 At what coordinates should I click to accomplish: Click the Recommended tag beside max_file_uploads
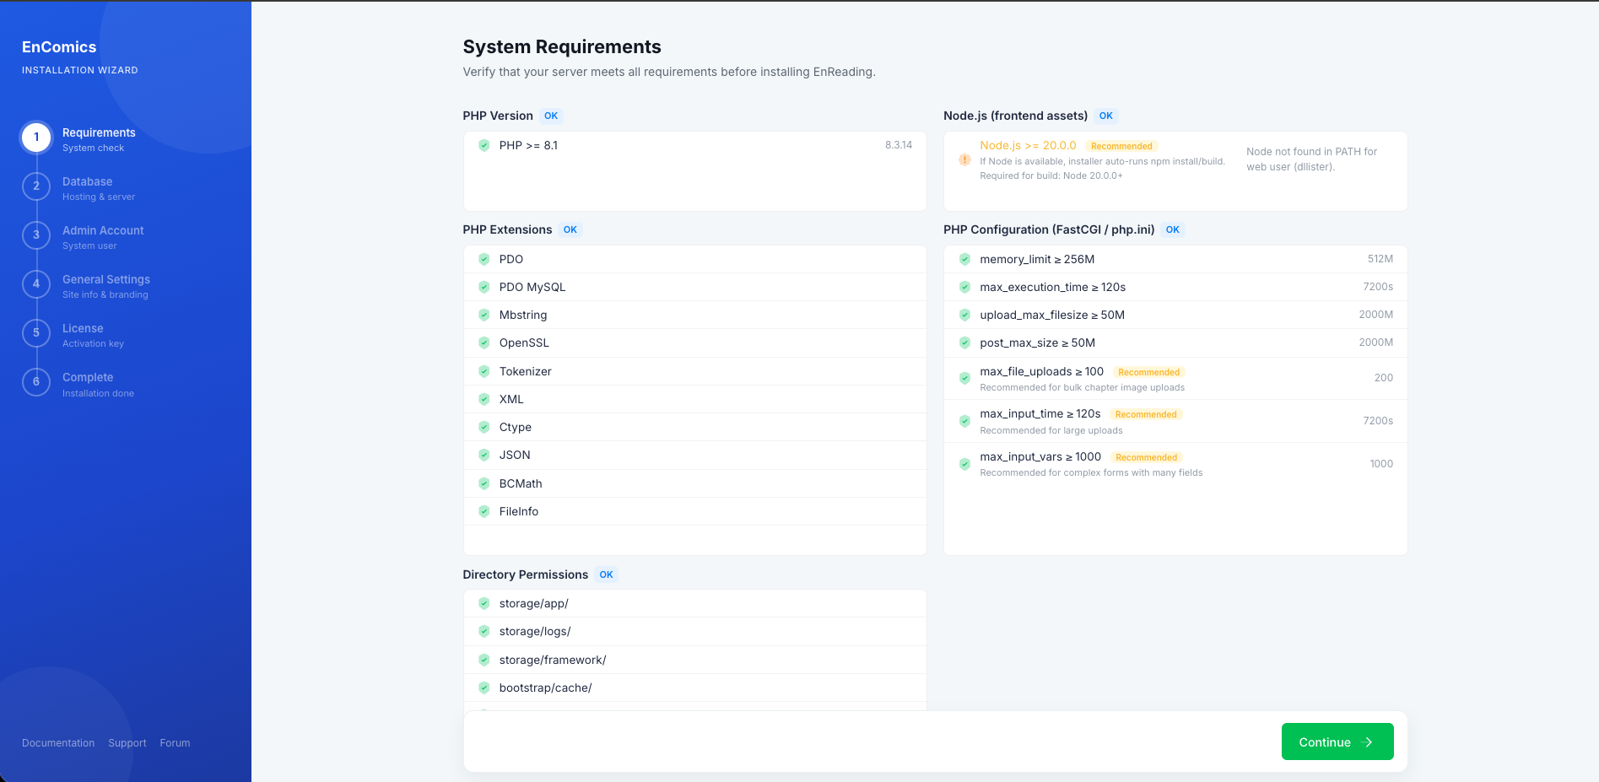coord(1149,372)
